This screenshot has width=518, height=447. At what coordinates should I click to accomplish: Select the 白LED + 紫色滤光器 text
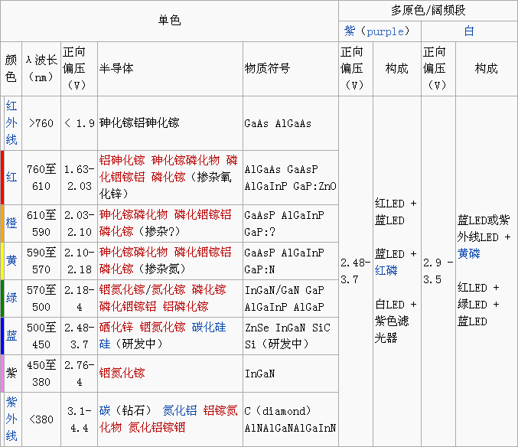click(396, 321)
